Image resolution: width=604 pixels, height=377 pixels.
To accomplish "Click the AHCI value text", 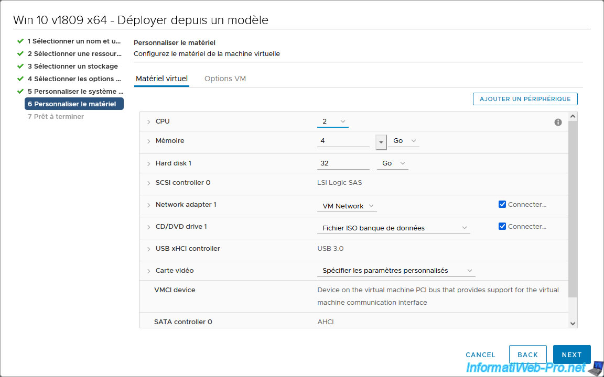I will (x=326, y=322).
